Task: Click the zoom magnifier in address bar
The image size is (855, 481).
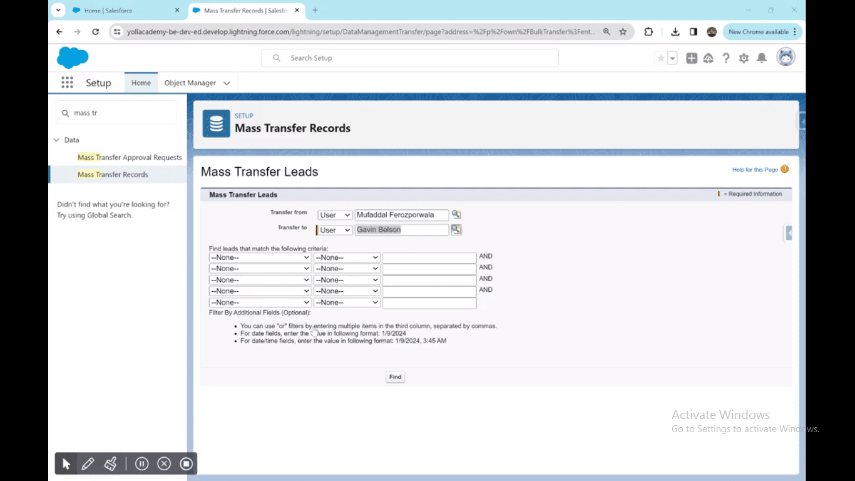Action: [607, 31]
